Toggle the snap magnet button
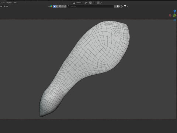Image resolution: width=177 pixels, height=133 pixels. pos(90,3)
